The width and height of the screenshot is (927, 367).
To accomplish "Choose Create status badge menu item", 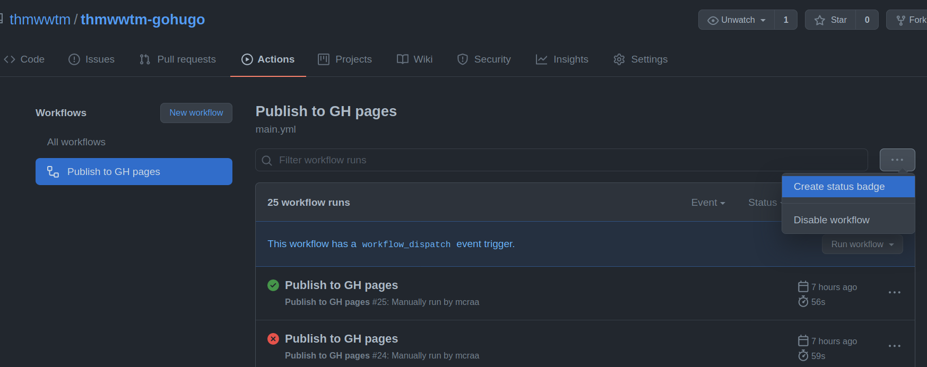I will pos(848,187).
